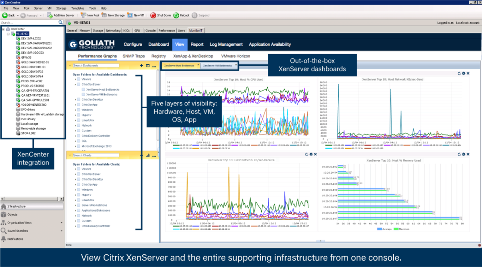
Task: Check the Windows dashboards checkbox
Action: click(x=79, y=110)
